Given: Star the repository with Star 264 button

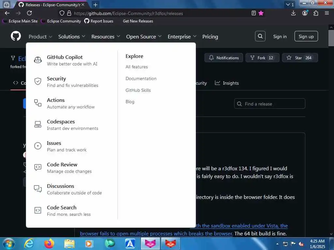Looking at the screenshot, I should (300, 58).
